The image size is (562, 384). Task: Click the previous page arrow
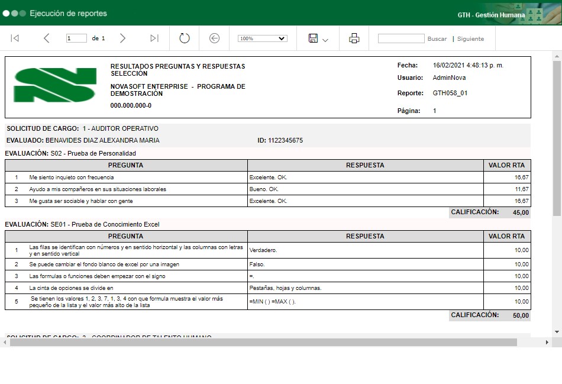(46, 38)
